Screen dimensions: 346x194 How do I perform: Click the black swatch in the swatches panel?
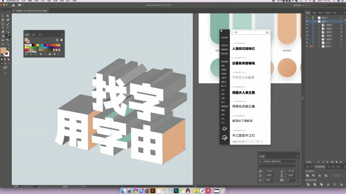pyautogui.click(x=33, y=45)
